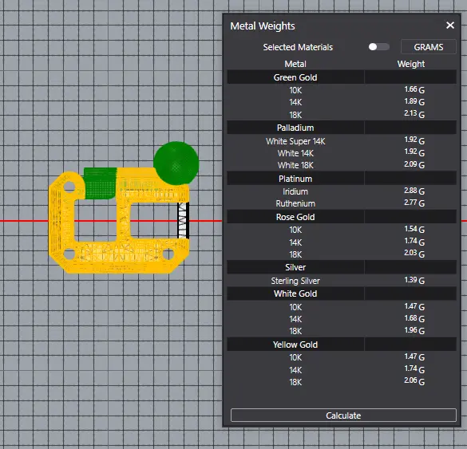Click the Calculate button
467x449 pixels.
[343, 415]
